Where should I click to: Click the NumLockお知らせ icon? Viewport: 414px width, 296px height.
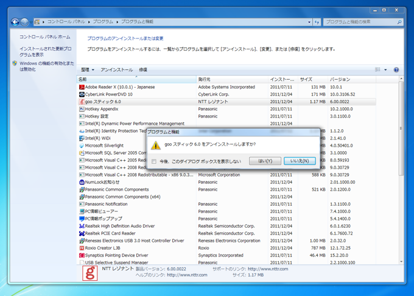pyautogui.click(x=82, y=182)
